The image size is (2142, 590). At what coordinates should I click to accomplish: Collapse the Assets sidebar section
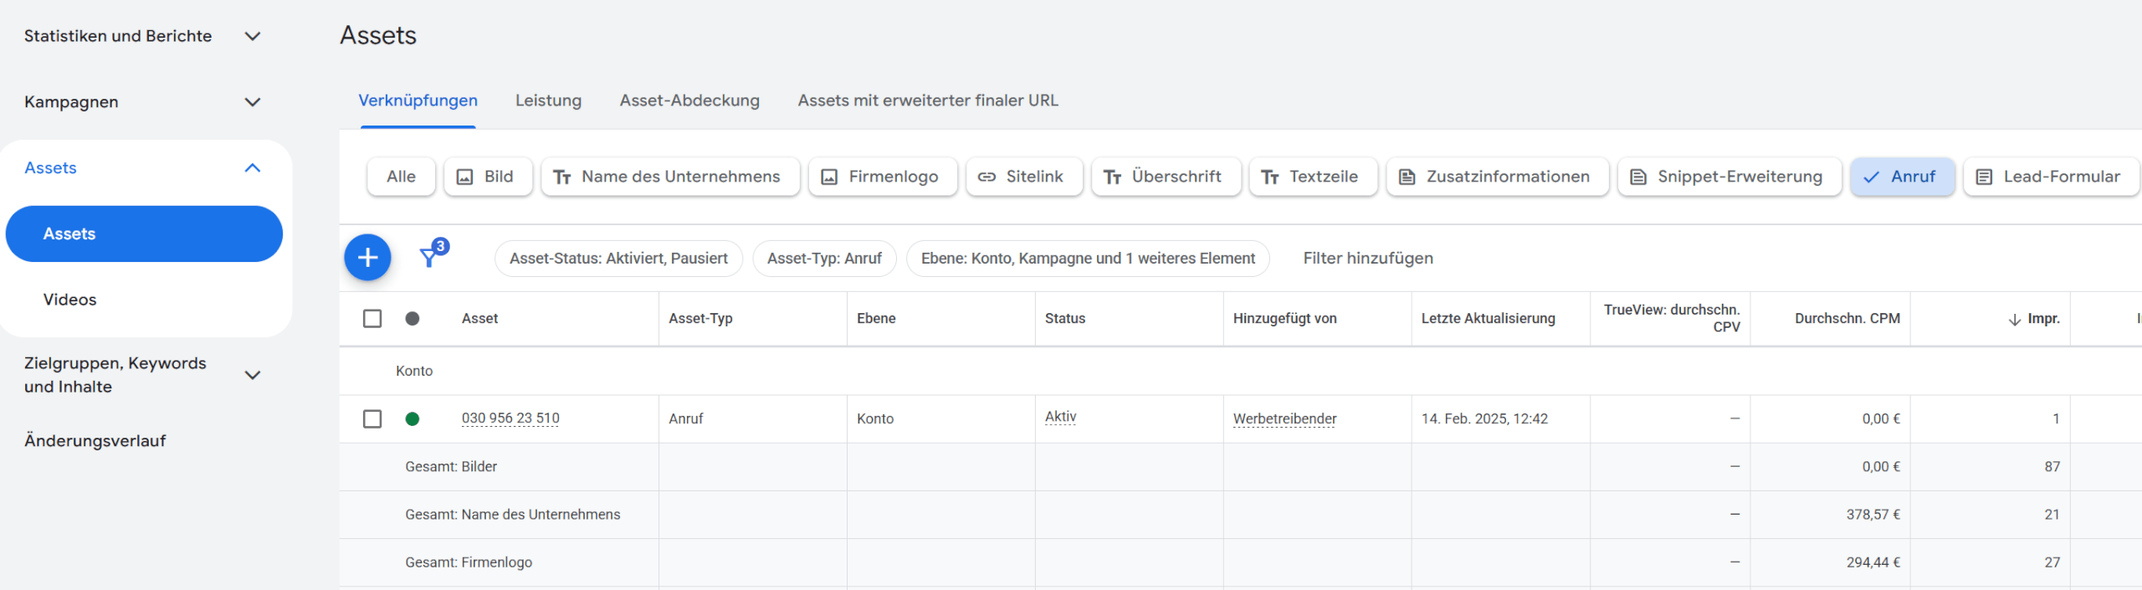(x=252, y=168)
